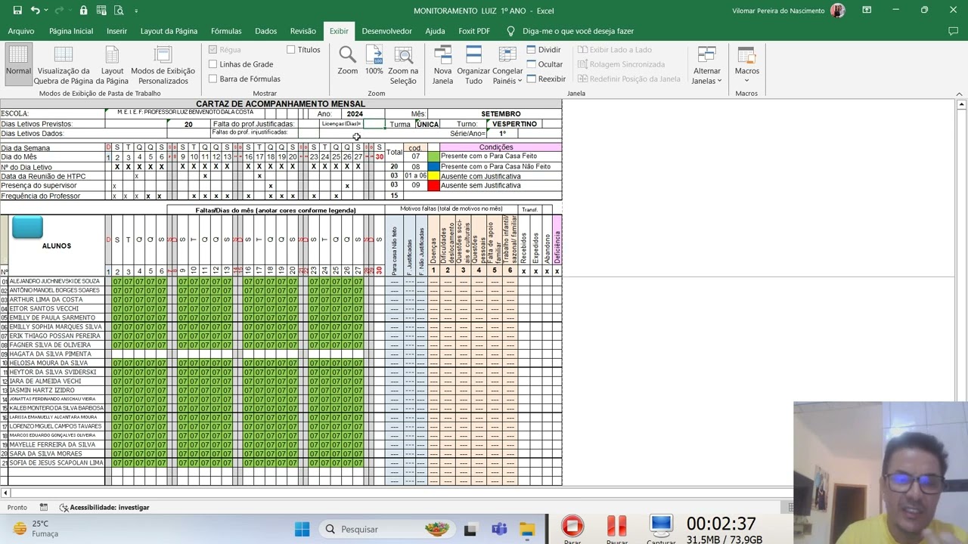Click the user profile picture

click(x=837, y=11)
